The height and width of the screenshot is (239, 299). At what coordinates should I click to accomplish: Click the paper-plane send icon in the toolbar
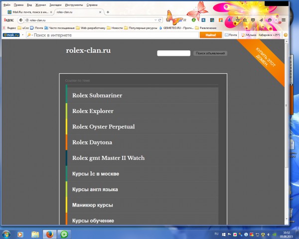(x=261, y=20)
